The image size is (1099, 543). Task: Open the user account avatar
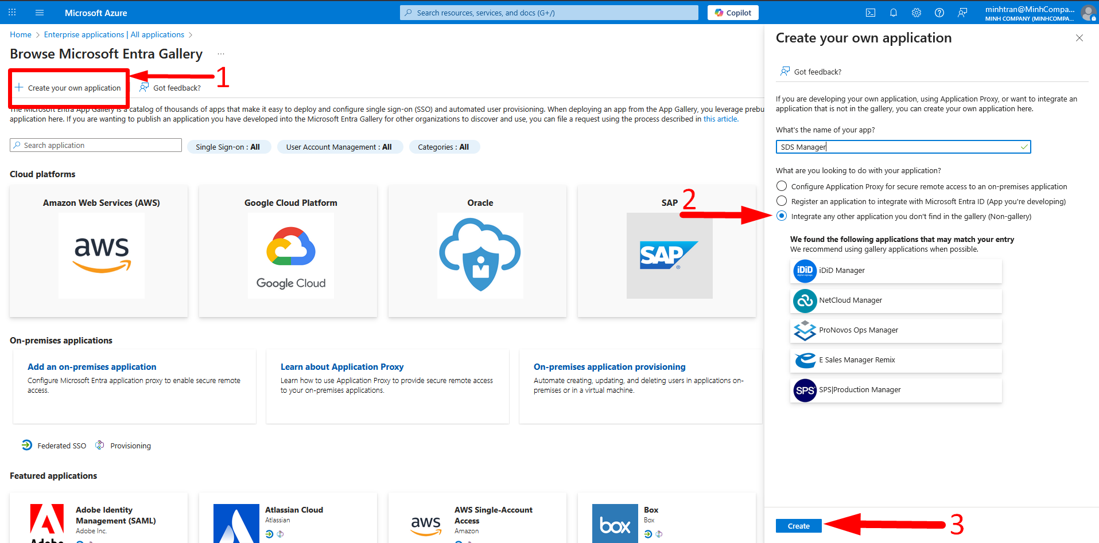tap(1088, 13)
